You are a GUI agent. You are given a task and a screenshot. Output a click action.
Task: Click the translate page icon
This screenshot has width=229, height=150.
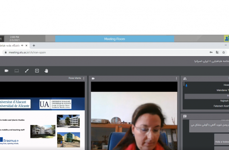point(217,52)
